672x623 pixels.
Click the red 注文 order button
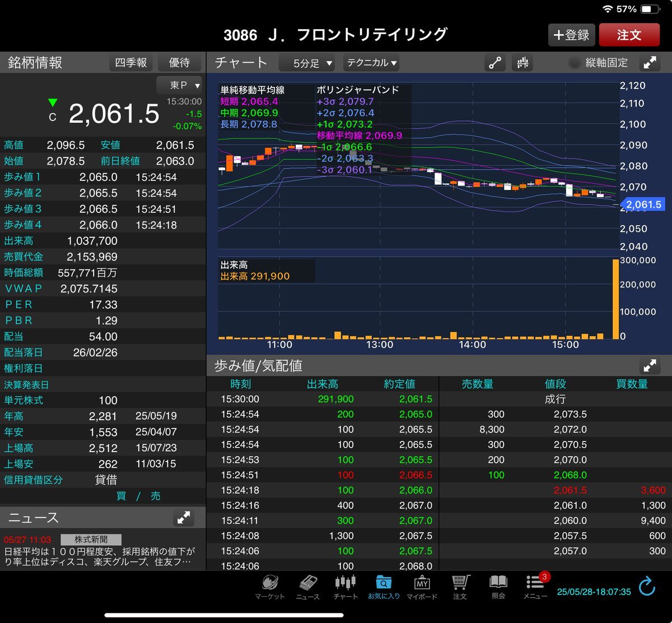tap(629, 35)
